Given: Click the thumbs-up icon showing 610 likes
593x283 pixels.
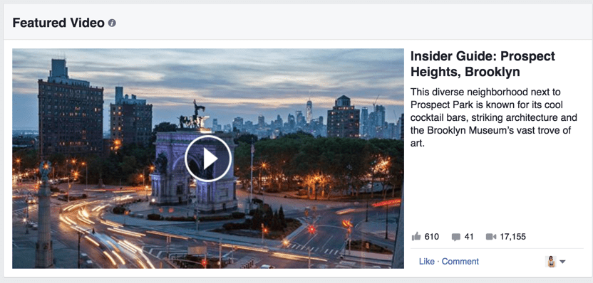Looking at the screenshot, I should point(416,237).
